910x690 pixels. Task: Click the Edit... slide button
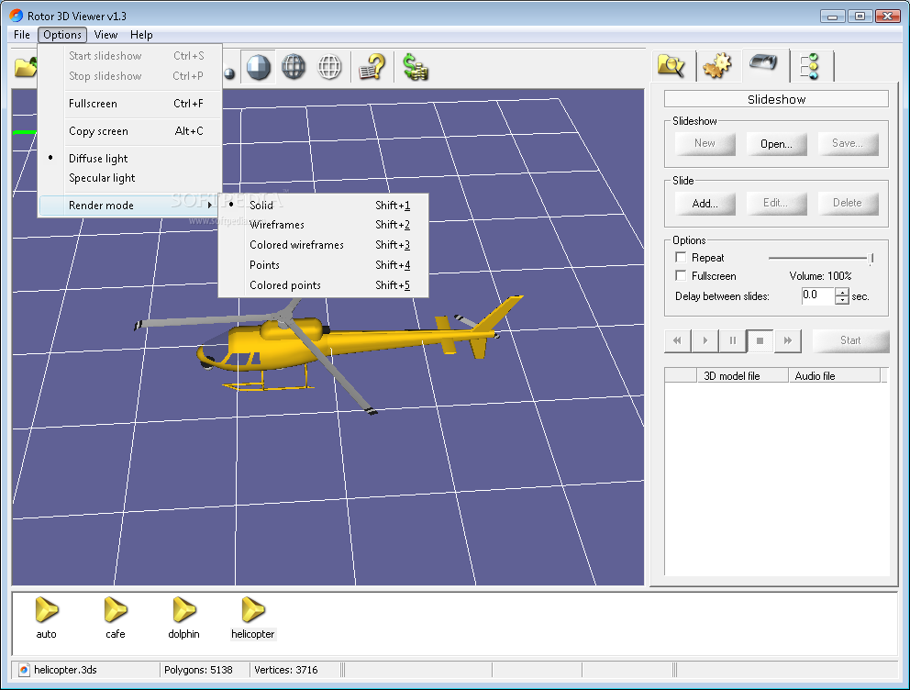click(x=776, y=203)
